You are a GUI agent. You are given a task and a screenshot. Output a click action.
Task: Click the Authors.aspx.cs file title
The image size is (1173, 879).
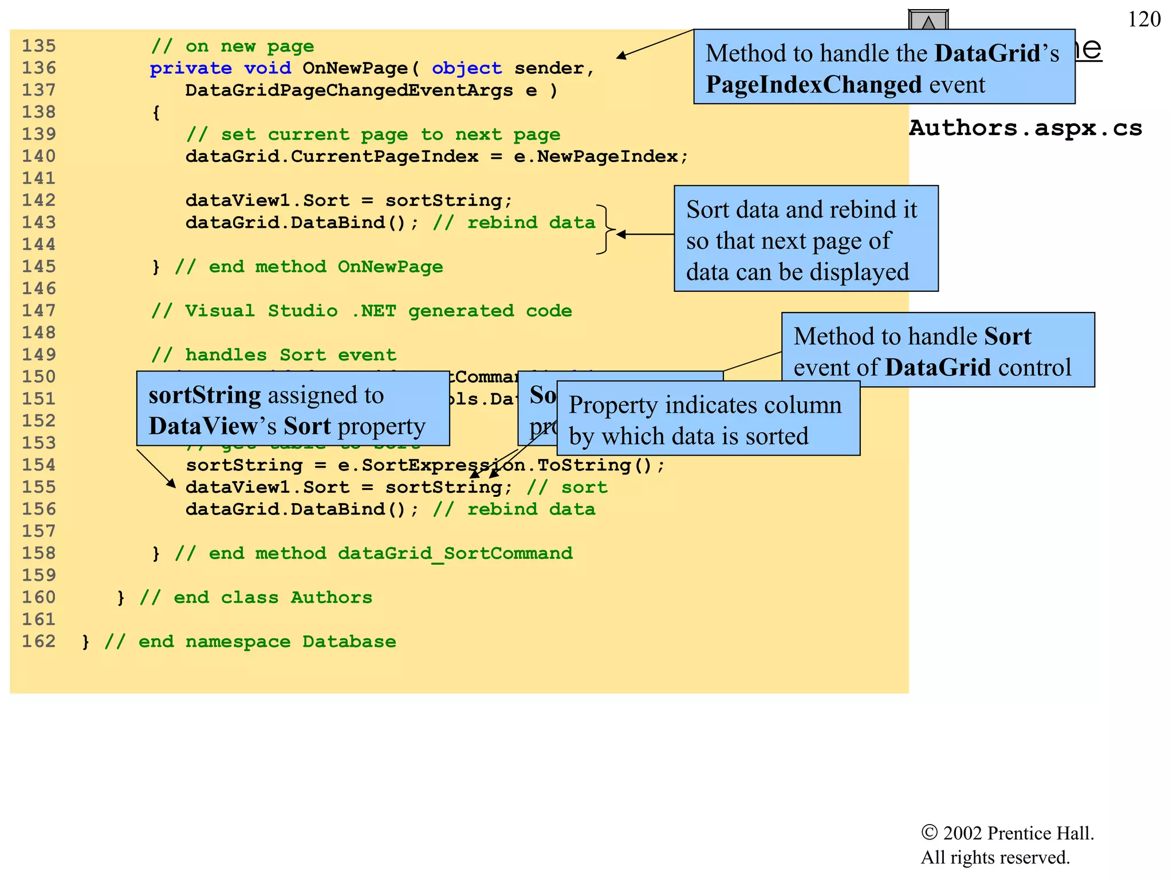1025,128
